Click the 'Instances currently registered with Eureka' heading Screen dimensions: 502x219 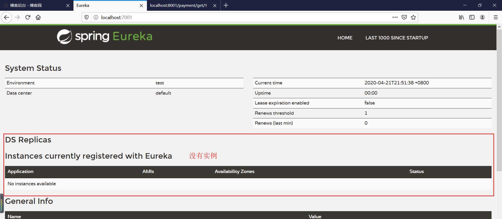[89, 156]
